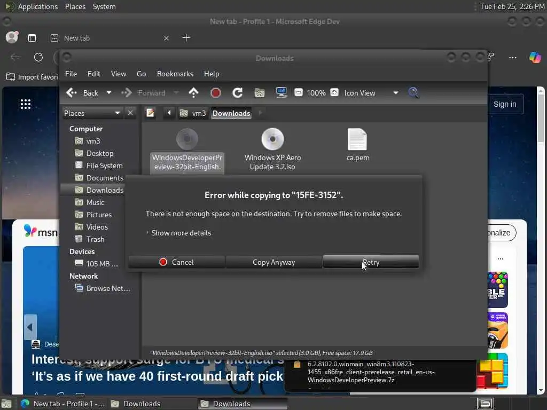547x410 pixels.
Task: Toggle the location edit pencil button
Action: tap(150, 113)
